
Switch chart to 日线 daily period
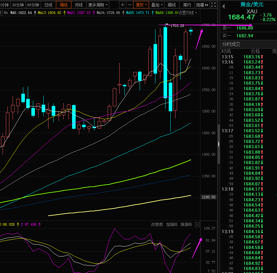click(x=48, y=5)
